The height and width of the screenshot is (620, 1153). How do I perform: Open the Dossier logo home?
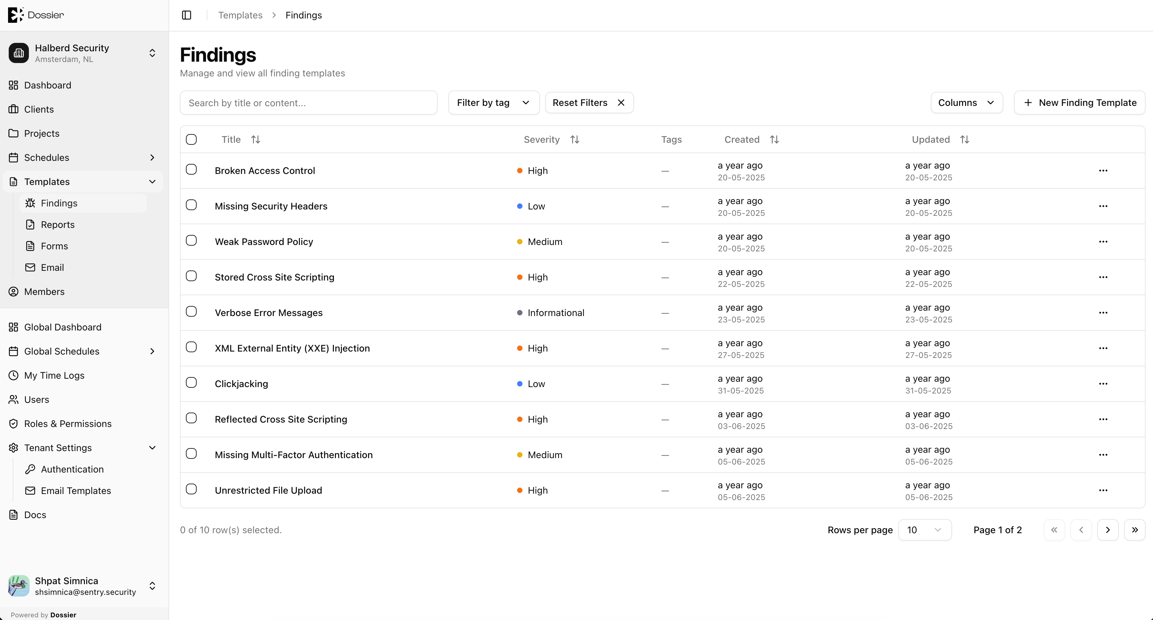[x=36, y=15]
